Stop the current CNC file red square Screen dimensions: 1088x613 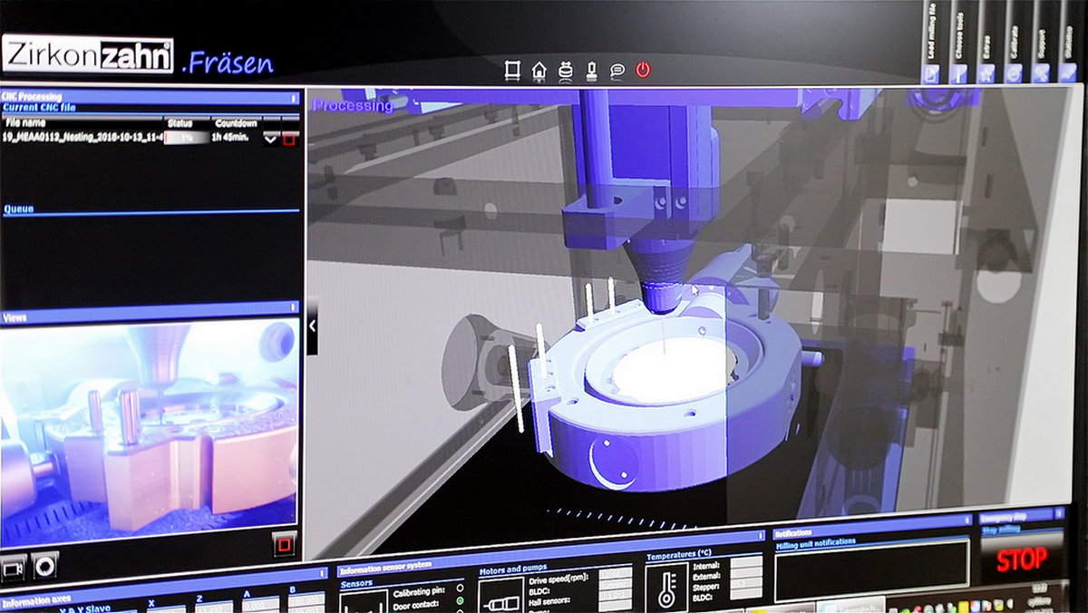(x=290, y=139)
